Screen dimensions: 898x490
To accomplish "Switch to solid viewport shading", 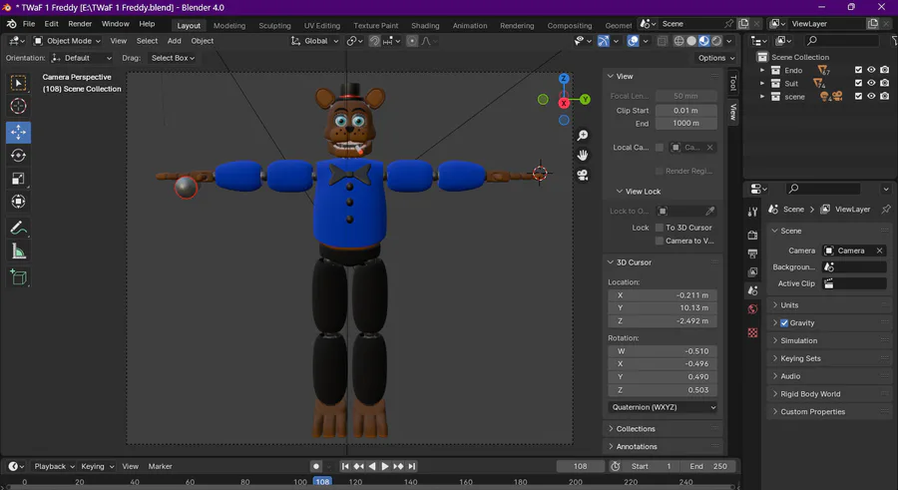I will point(691,41).
